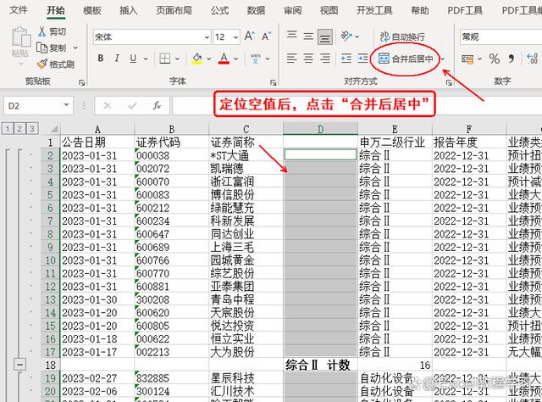Apply the yellow fill color
The image size is (542, 402).
[x=197, y=59]
